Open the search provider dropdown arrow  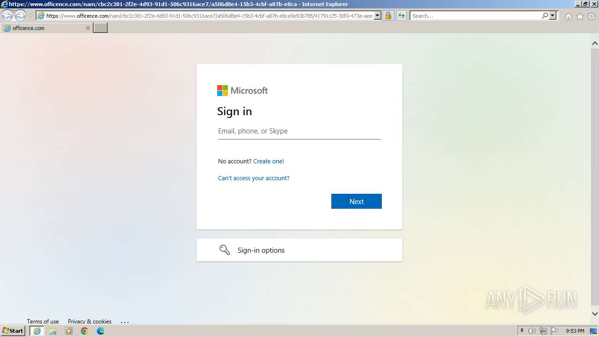(553, 16)
